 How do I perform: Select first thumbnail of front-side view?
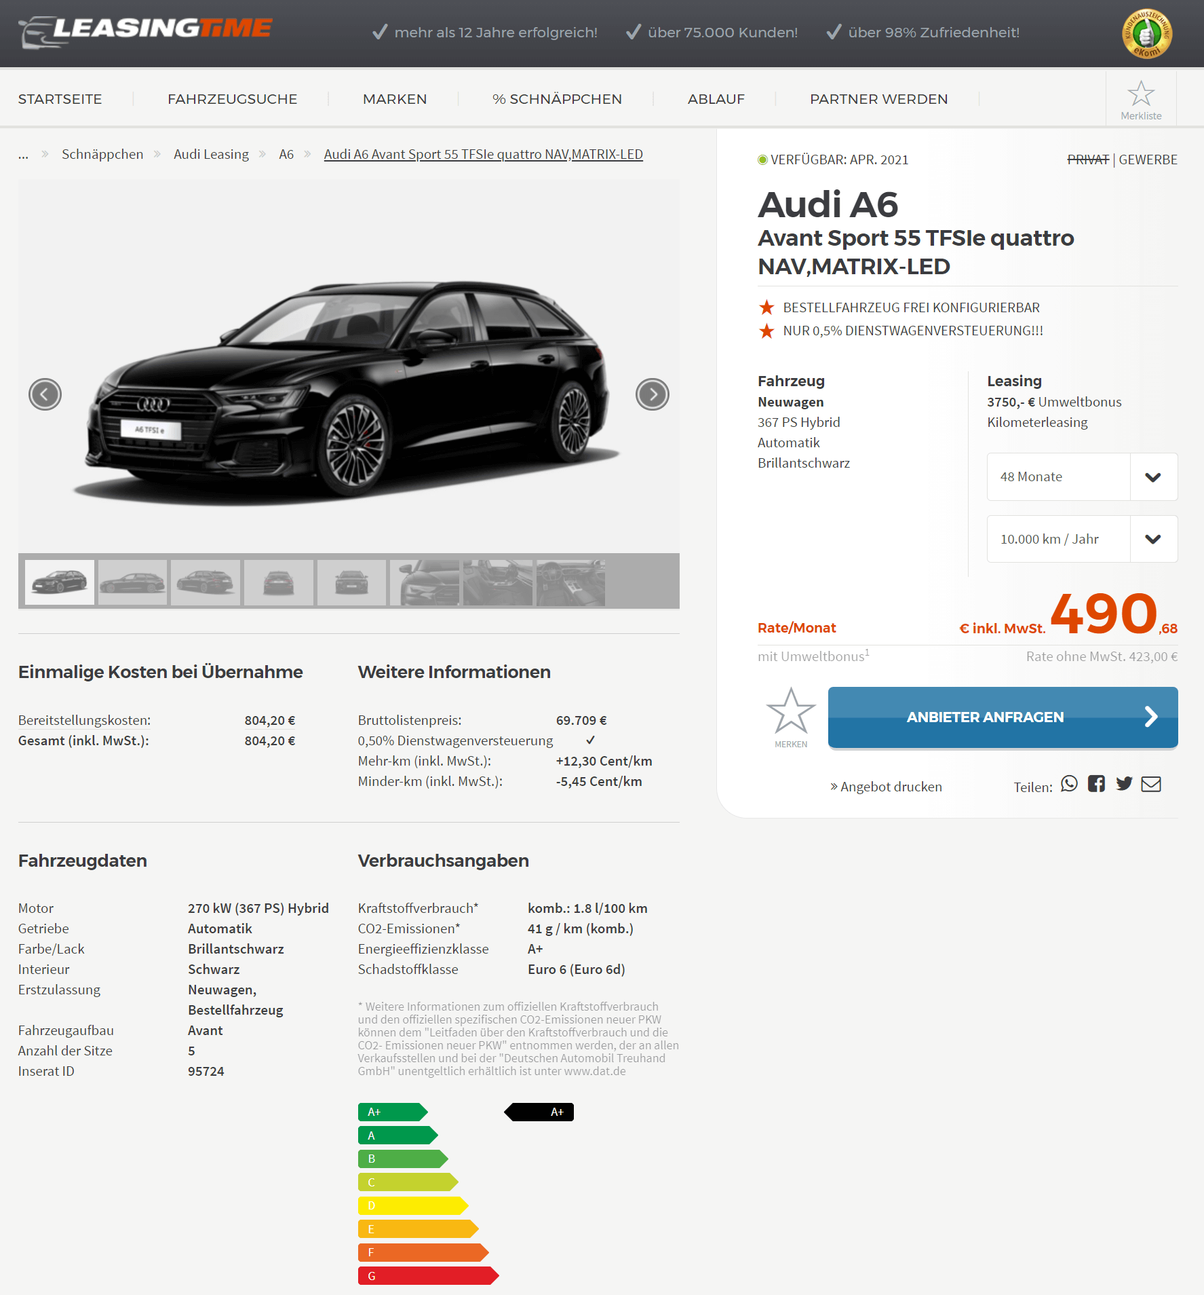point(60,582)
